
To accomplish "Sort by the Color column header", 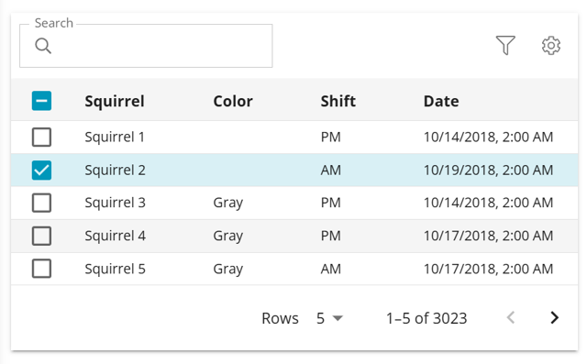I will click(233, 101).
